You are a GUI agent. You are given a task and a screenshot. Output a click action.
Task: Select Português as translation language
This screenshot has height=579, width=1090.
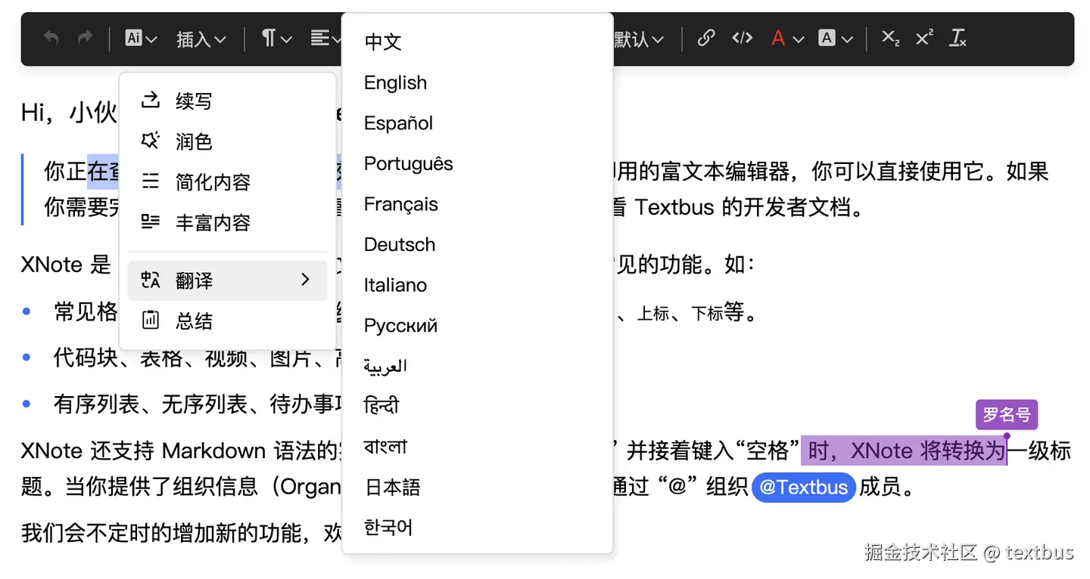click(477, 163)
